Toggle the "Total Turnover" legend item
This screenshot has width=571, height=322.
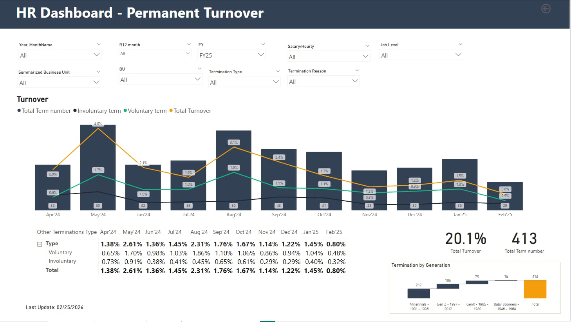coord(190,111)
